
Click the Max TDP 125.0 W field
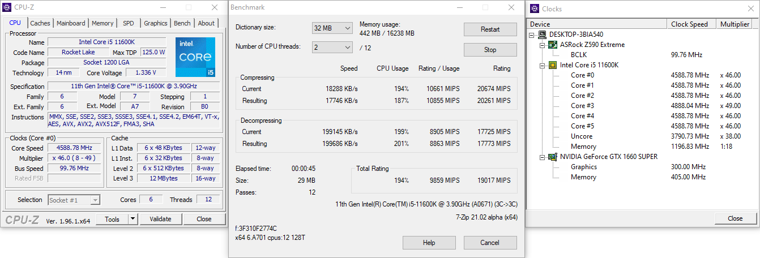[153, 53]
